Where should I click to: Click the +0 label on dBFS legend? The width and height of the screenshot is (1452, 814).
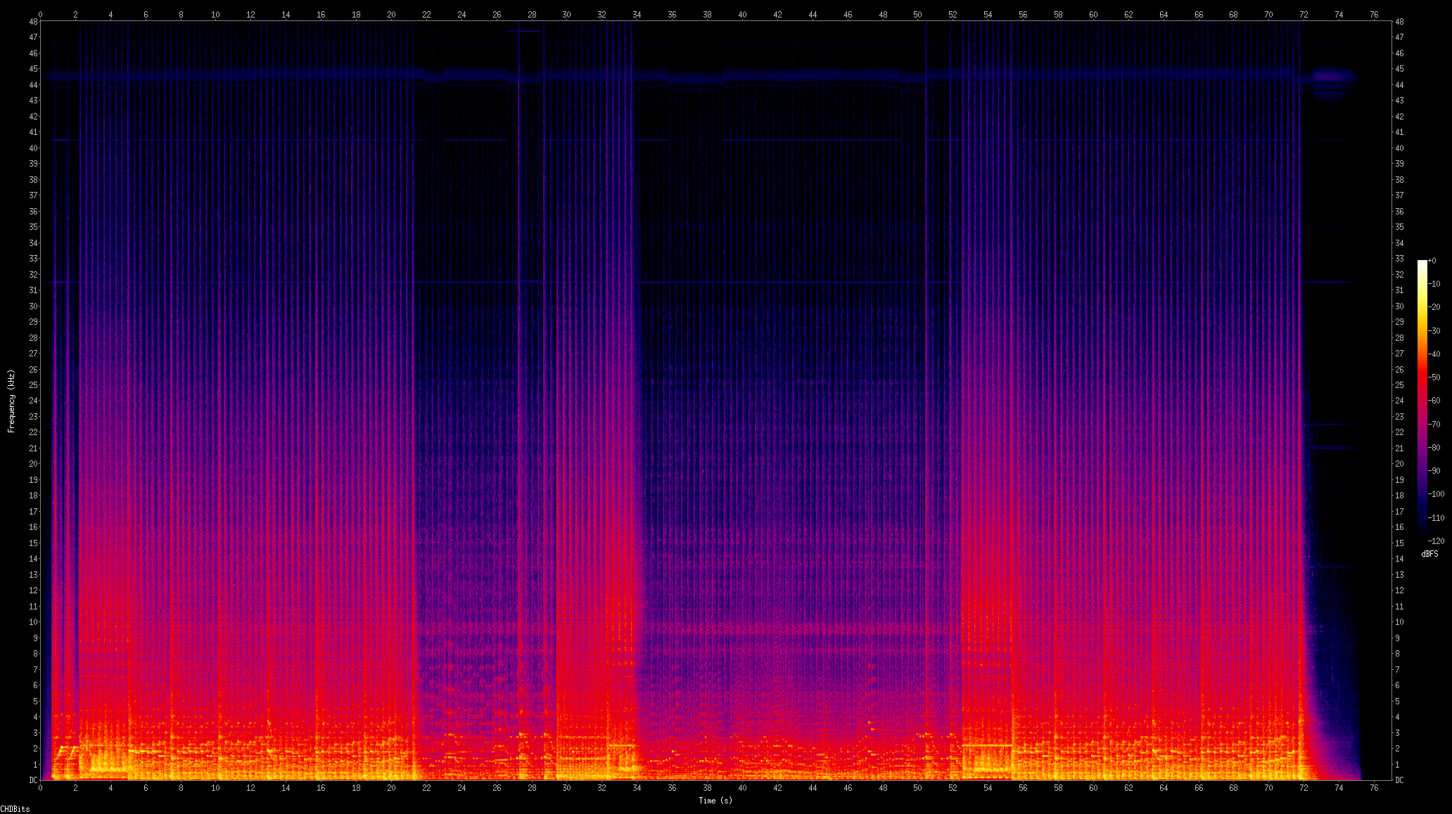coord(1432,261)
